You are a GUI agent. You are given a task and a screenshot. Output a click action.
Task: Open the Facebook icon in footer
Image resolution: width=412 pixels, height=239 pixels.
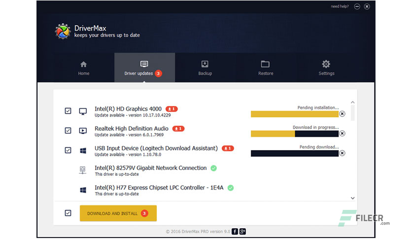point(235,232)
